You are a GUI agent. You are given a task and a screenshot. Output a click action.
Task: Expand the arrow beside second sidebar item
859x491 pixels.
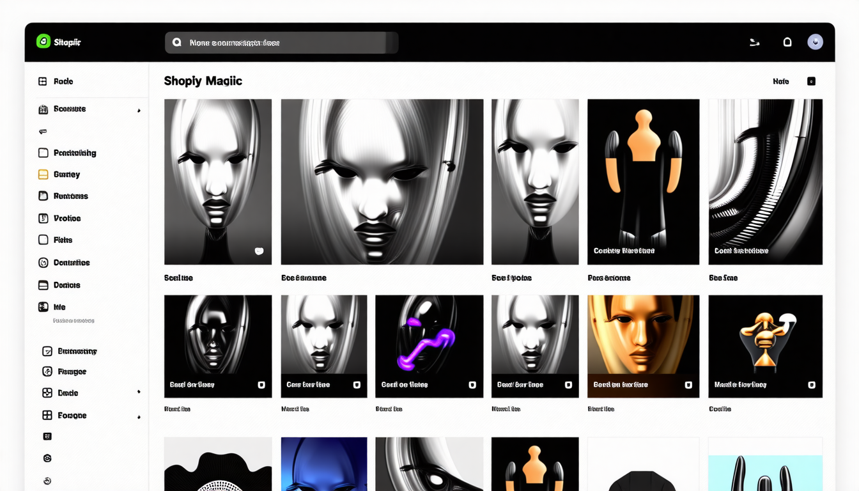139,111
